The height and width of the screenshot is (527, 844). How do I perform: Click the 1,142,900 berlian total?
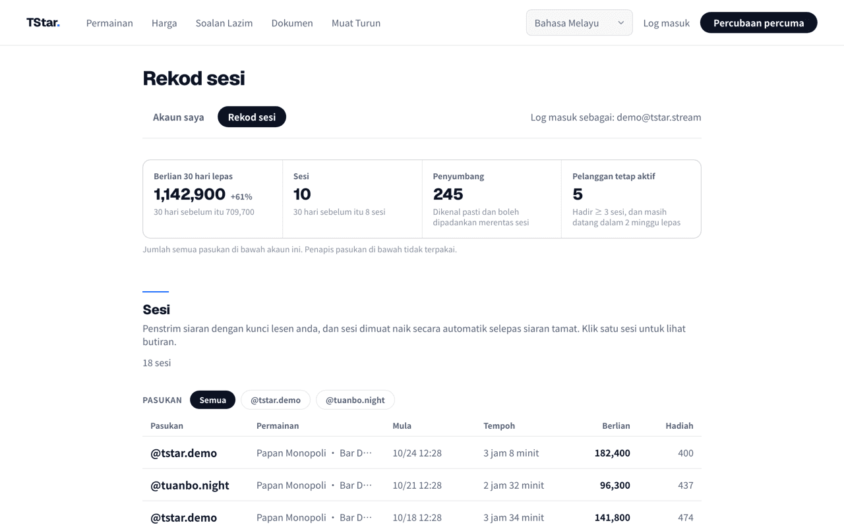click(190, 194)
